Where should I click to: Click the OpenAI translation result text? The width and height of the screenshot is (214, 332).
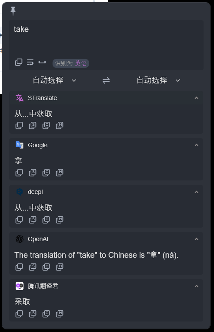(x=97, y=255)
